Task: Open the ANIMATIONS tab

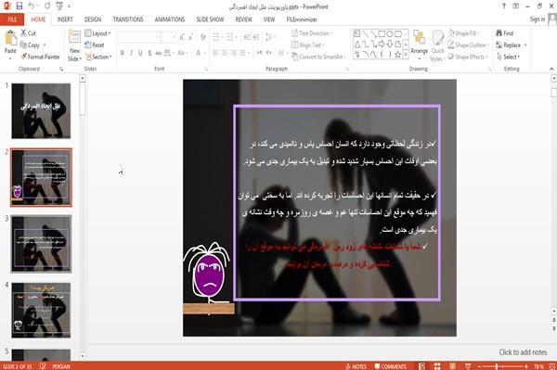Action: pyautogui.click(x=170, y=19)
